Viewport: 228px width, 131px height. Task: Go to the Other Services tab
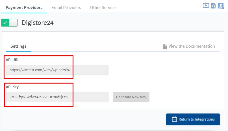[x=104, y=8]
